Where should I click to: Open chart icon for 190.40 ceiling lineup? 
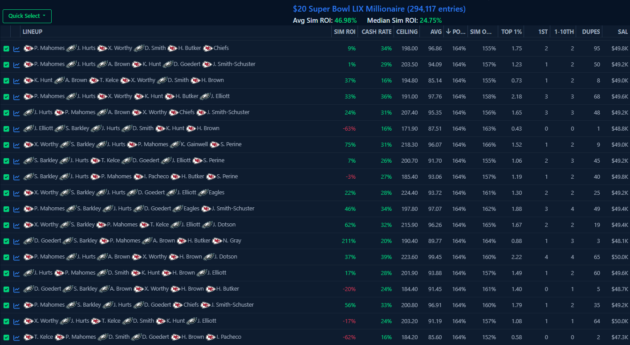coord(16,241)
